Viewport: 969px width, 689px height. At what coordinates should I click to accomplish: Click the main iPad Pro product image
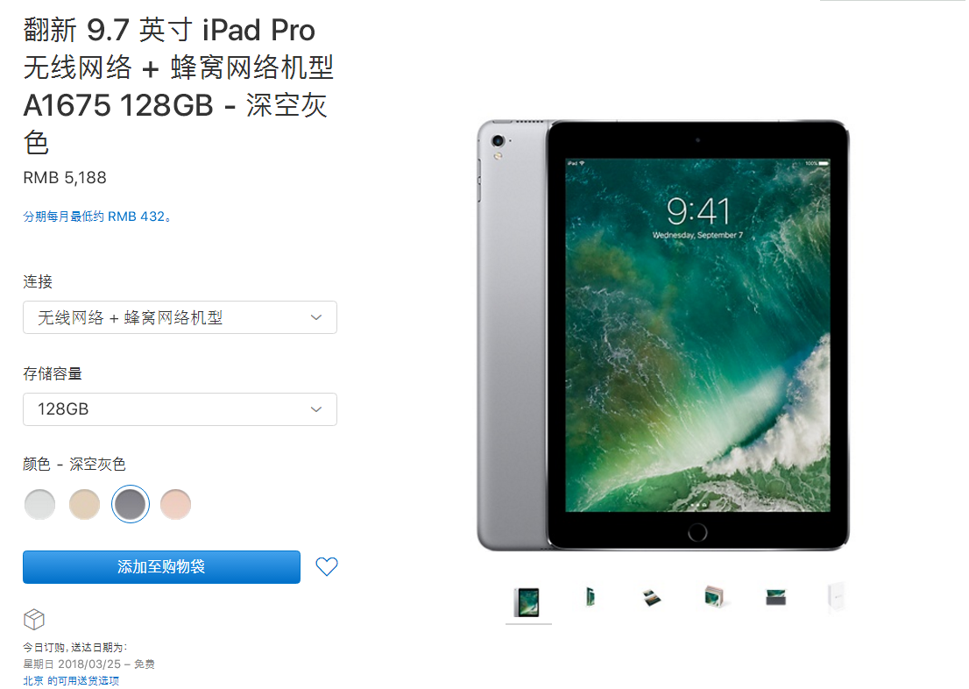(x=663, y=335)
